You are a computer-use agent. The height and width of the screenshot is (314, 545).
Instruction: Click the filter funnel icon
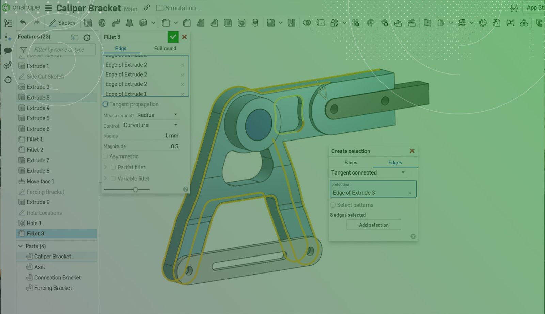[x=24, y=50]
